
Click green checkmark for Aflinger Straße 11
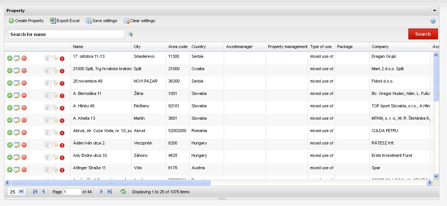(x=10, y=170)
